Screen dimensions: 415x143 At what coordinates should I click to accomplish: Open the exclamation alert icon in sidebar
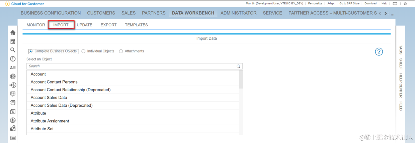coord(13,59)
